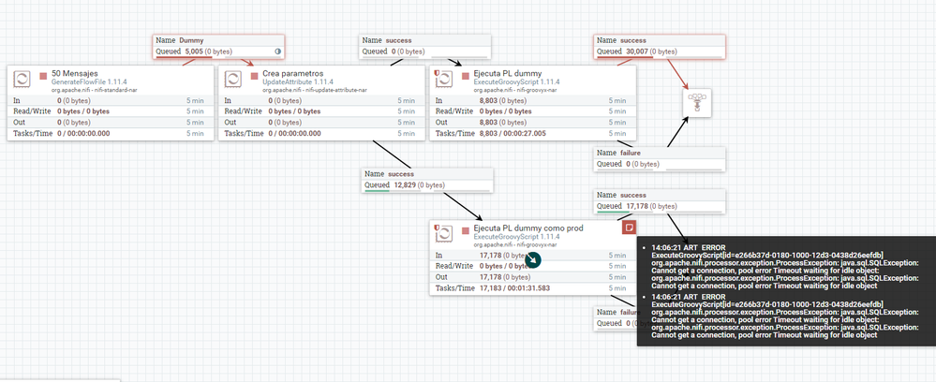936x382 pixels.
Task: Click the 50 Mensajes processor title
Action: tap(75, 73)
